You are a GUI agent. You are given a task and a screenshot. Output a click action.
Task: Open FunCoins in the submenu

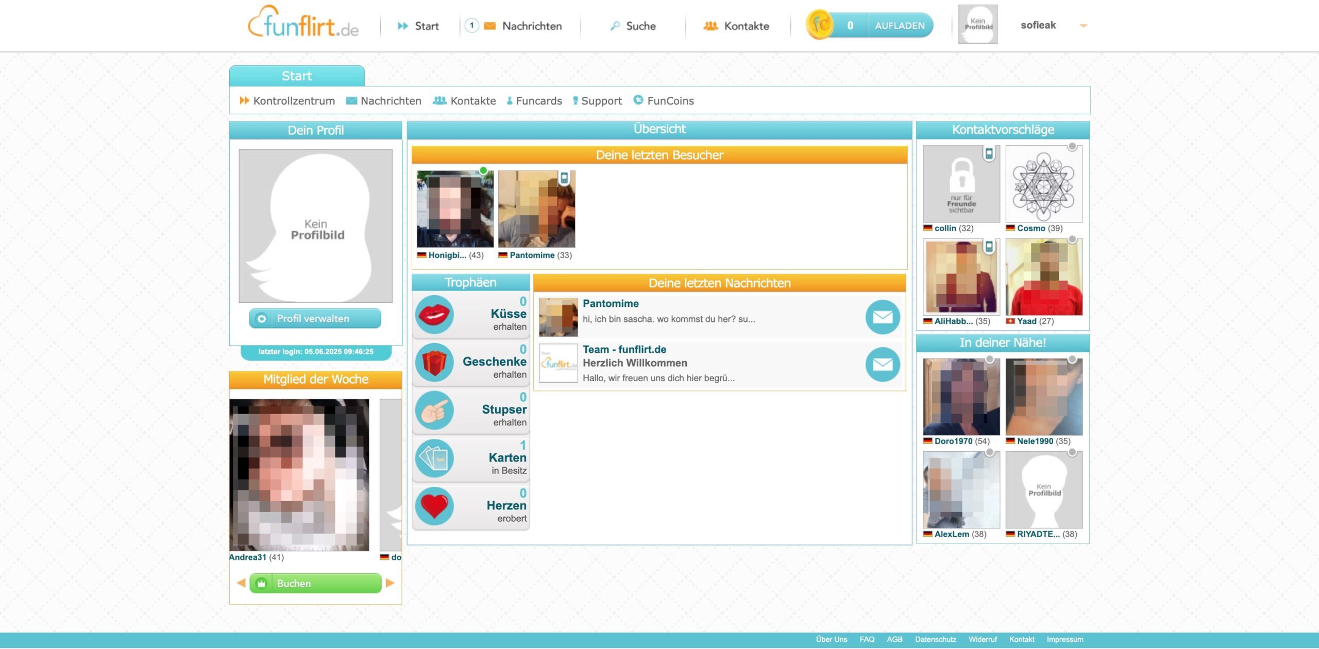point(664,101)
